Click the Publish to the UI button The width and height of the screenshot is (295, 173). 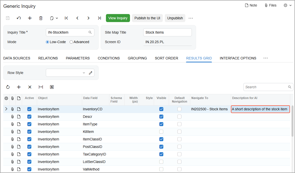click(147, 18)
